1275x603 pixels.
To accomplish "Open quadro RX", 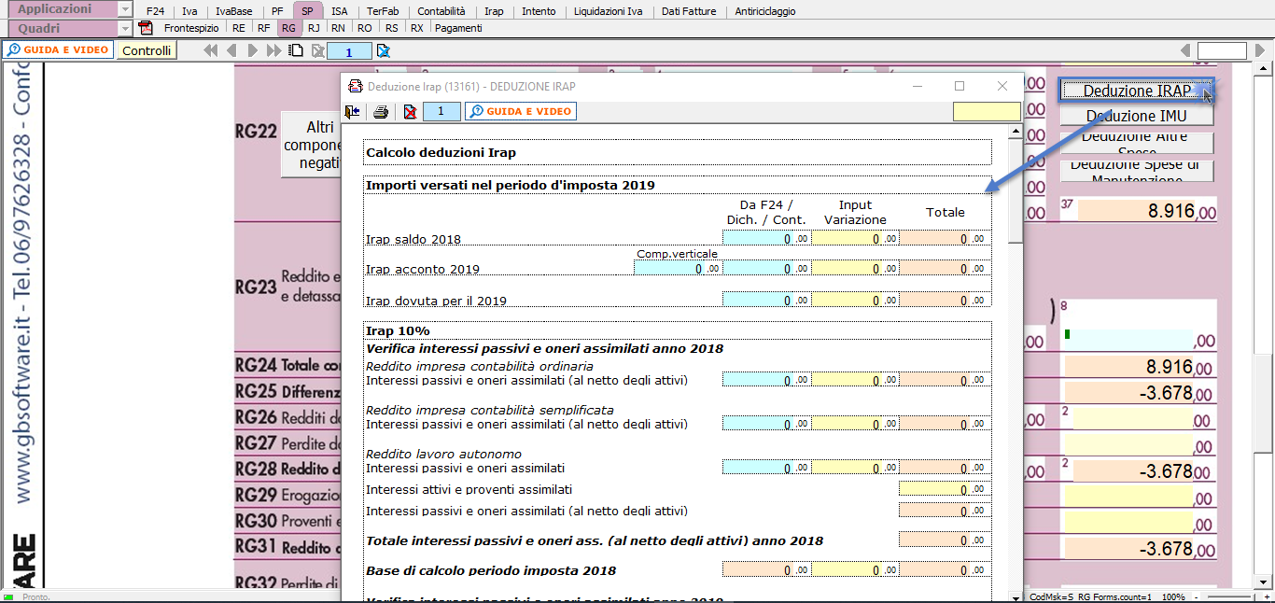I will (416, 28).
